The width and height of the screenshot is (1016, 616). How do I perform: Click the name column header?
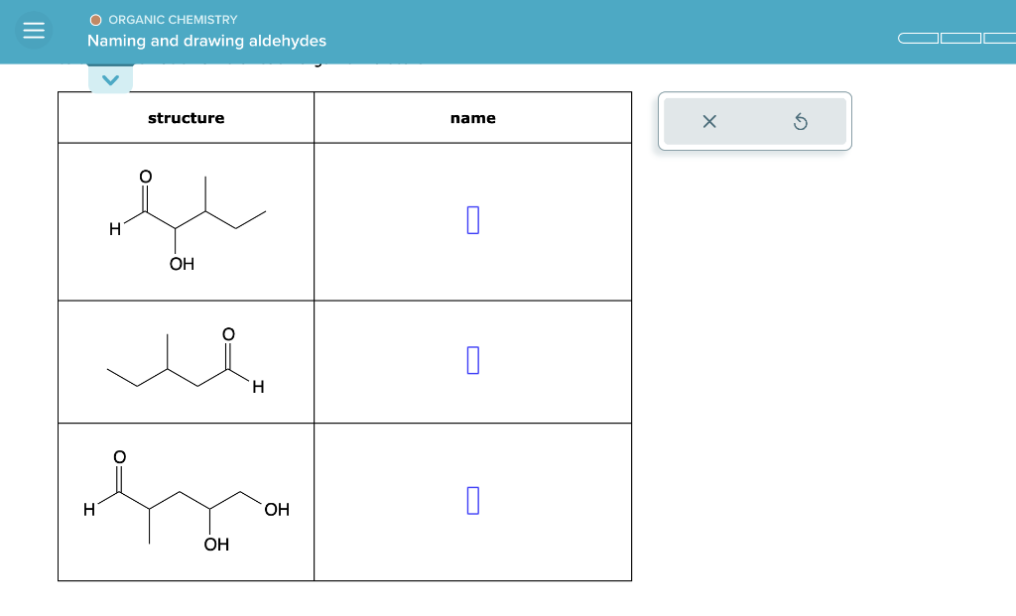pos(472,117)
